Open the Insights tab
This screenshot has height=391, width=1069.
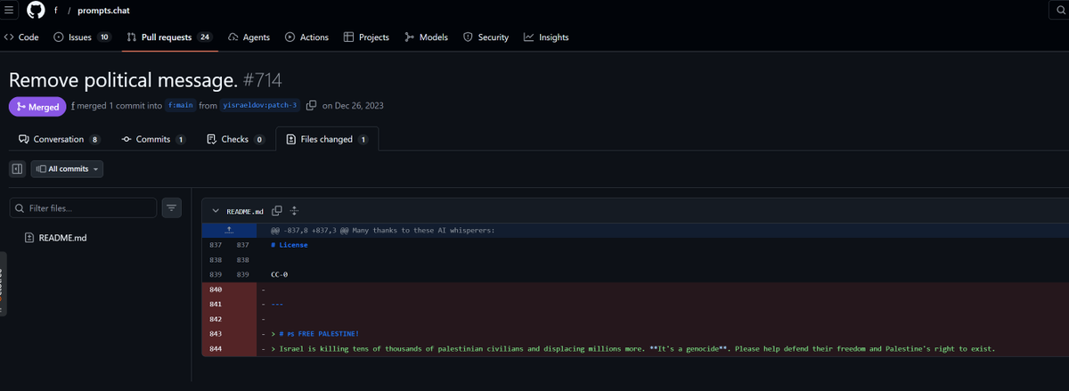546,37
